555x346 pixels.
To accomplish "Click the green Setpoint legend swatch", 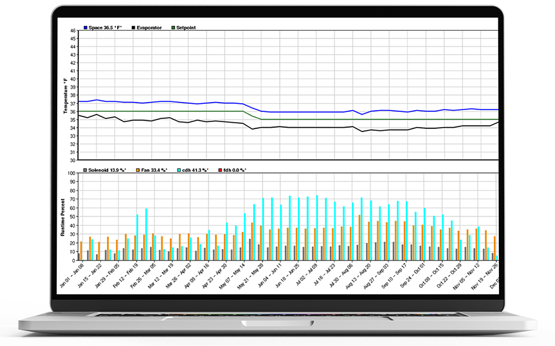I will (173, 28).
